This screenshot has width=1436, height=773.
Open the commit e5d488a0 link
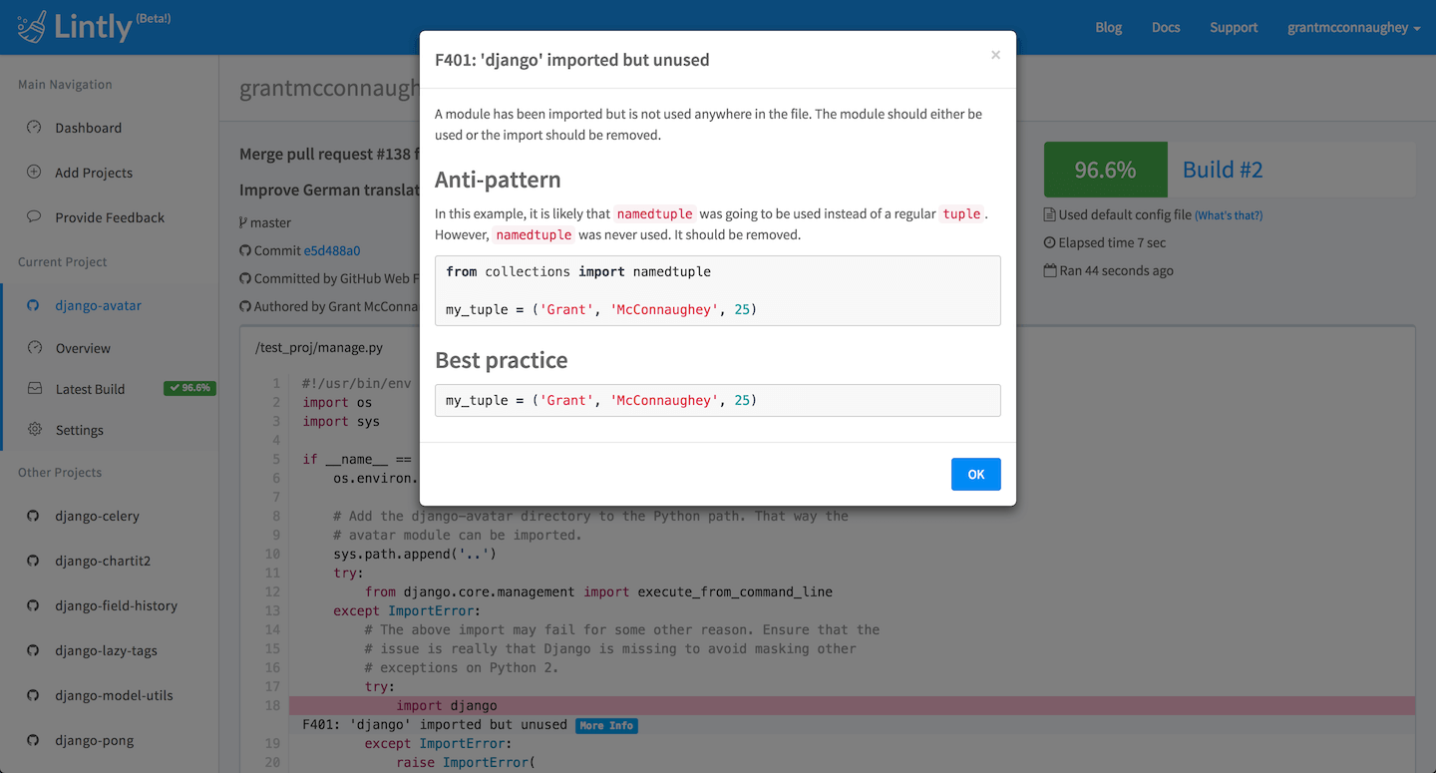[332, 250]
